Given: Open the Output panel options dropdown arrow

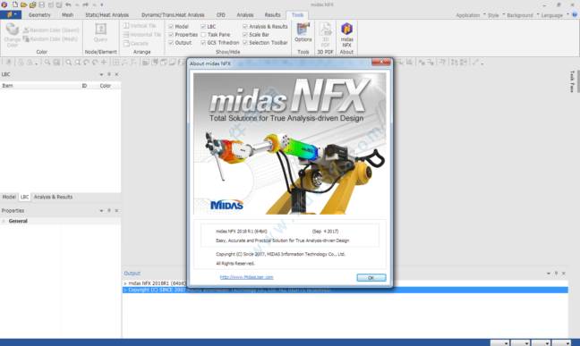Looking at the screenshot, I should click(549, 274).
